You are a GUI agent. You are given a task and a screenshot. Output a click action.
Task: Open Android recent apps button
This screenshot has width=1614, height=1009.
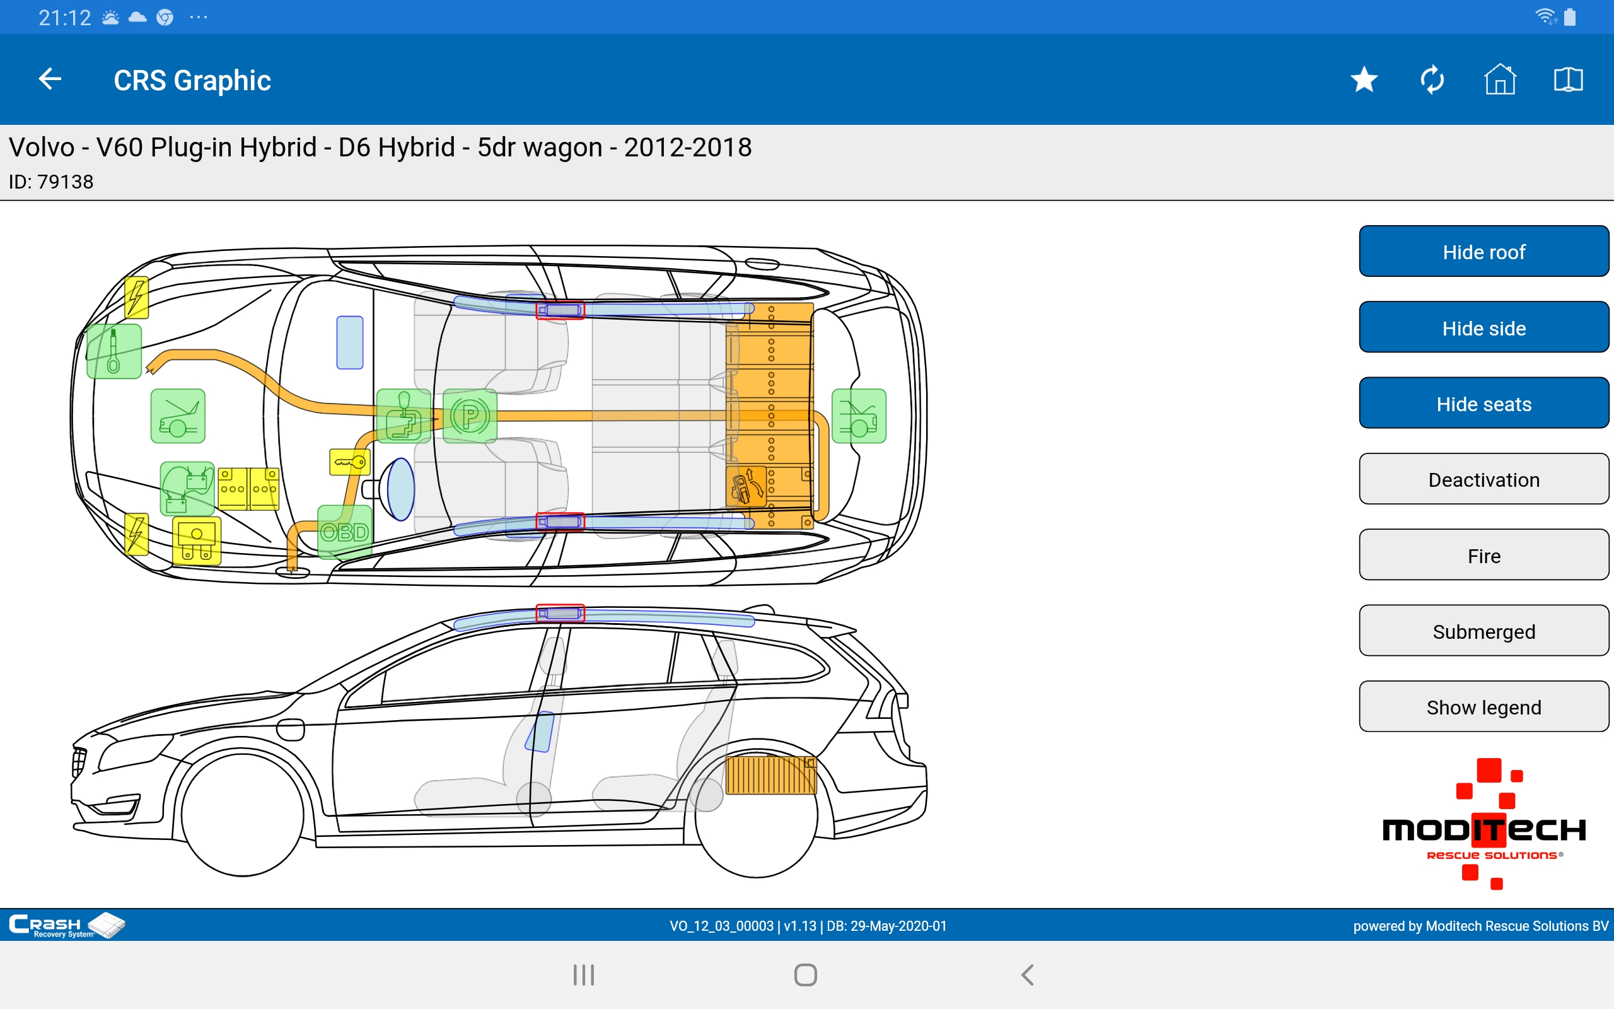[x=584, y=974]
